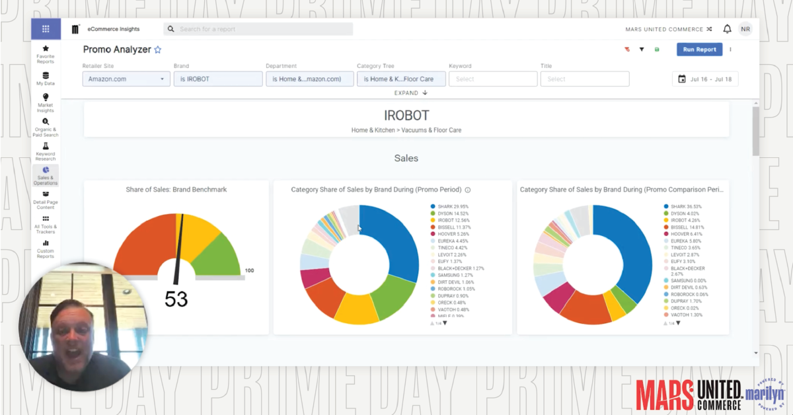Viewport: 793px width, 415px height.
Task: Toggle BISSELL 11.37% legend entry
Action: [451, 227]
